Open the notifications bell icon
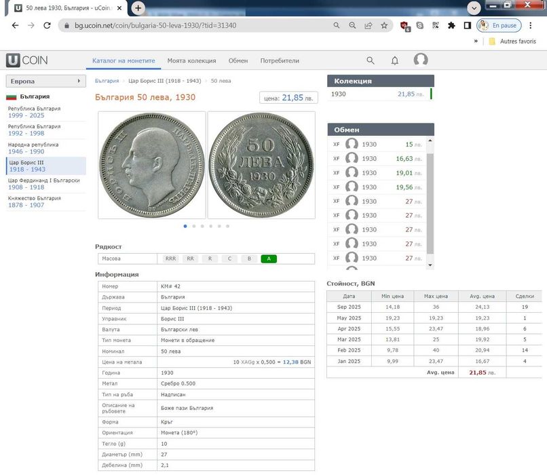 [394, 60]
